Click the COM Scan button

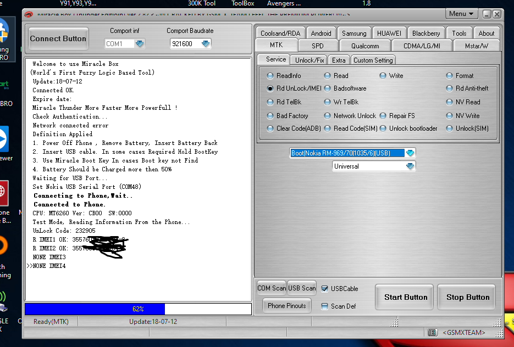coord(272,288)
